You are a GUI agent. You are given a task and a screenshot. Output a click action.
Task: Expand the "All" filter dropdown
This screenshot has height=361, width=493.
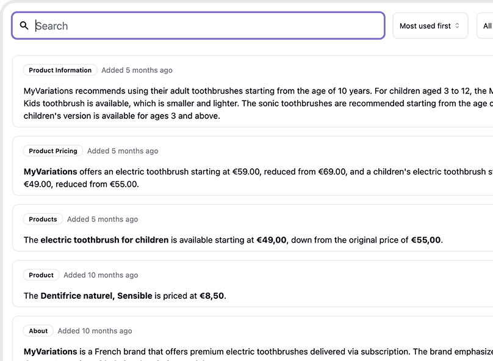pos(486,26)
